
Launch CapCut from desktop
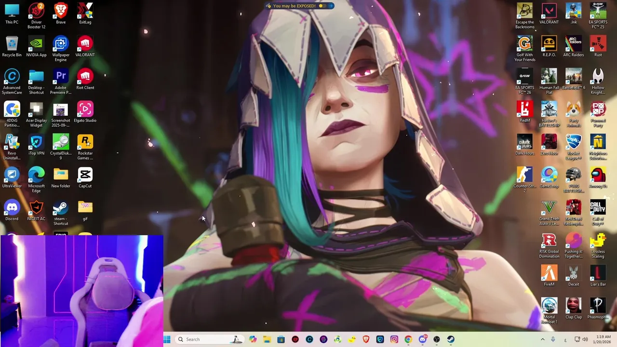click(85, 177)
